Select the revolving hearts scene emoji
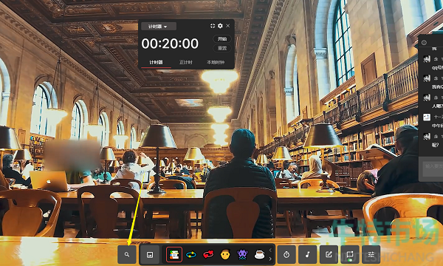This screenshot has height=266, width=443. pos(208,255)
